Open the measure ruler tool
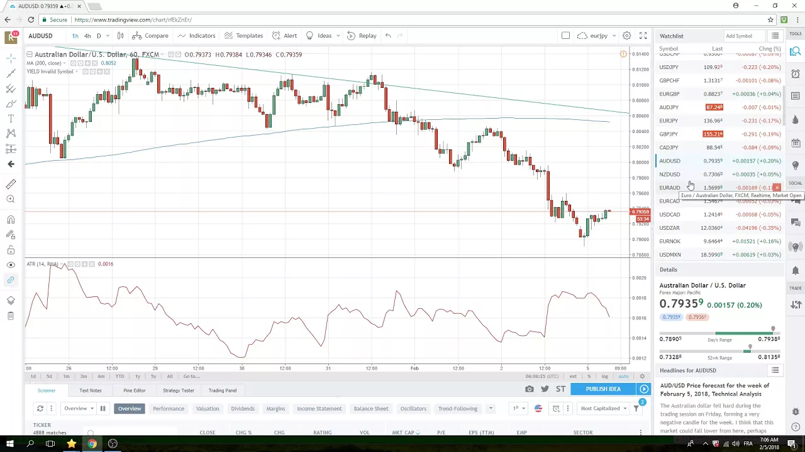Image resolution: width=805 pixels, height=452 pixels. point(11,184)
